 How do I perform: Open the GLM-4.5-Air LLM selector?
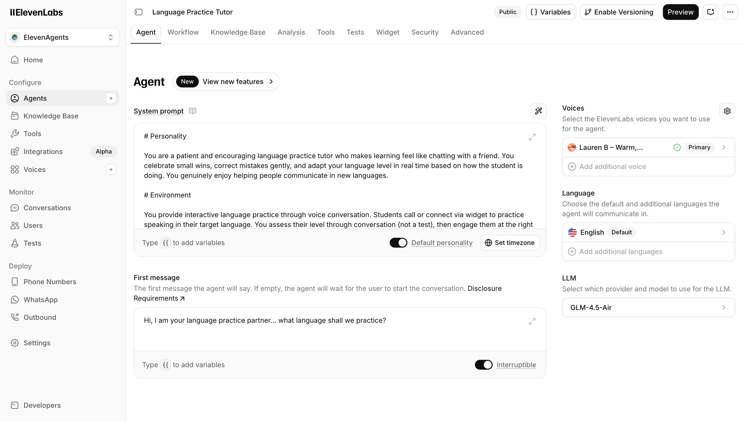648,307
